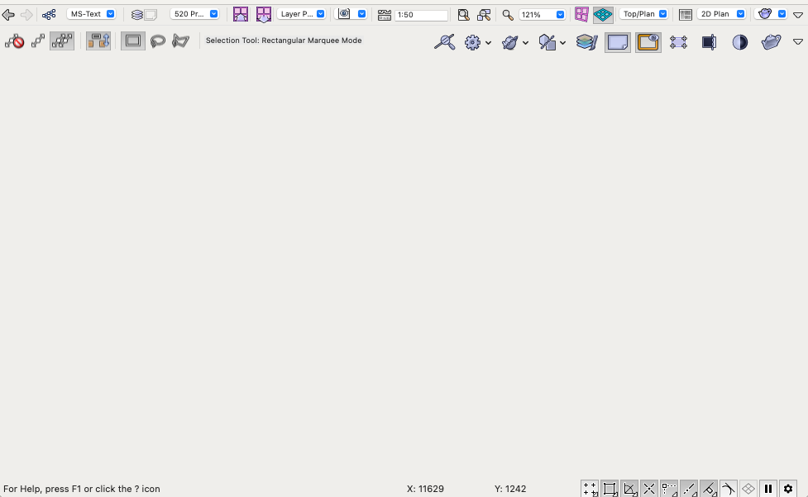
Task: Activate the magnifying glass zoom tool
Action: click(506, 14)
